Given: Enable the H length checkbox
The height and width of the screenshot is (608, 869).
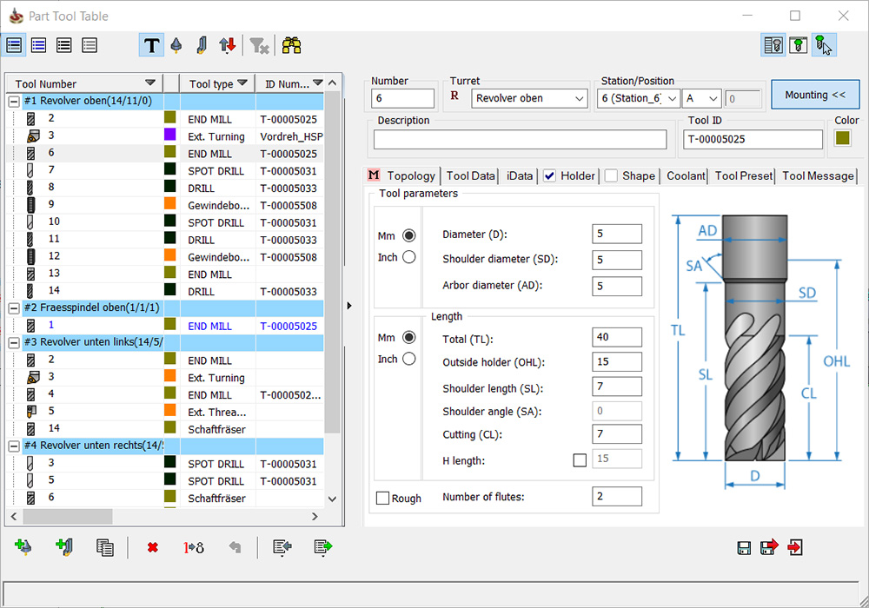Looking at the screenshot, I should 580,460.
